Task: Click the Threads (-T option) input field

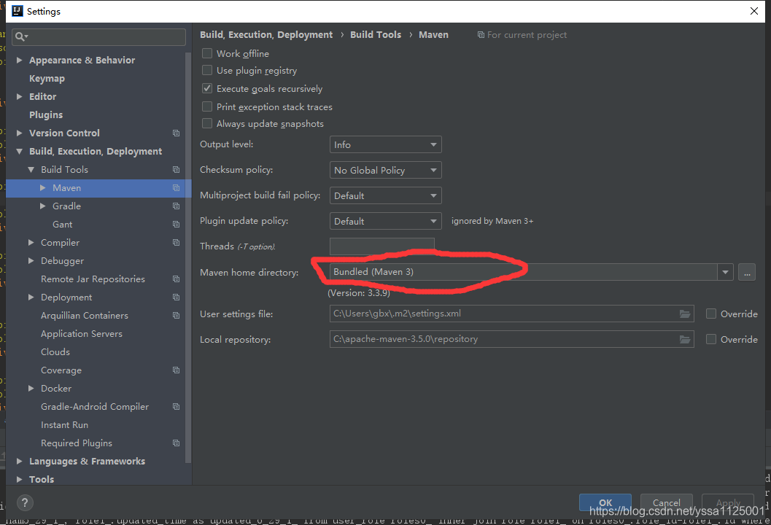Action: 382,246
